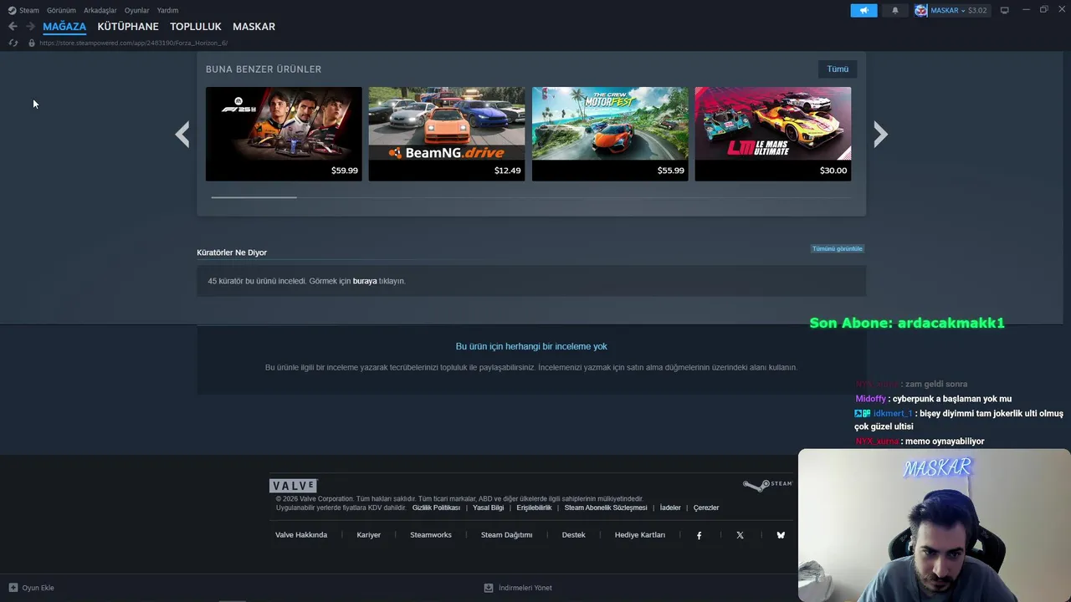Open the MASKAR account dropdown

pyautogui.click(x=948, y=10)
